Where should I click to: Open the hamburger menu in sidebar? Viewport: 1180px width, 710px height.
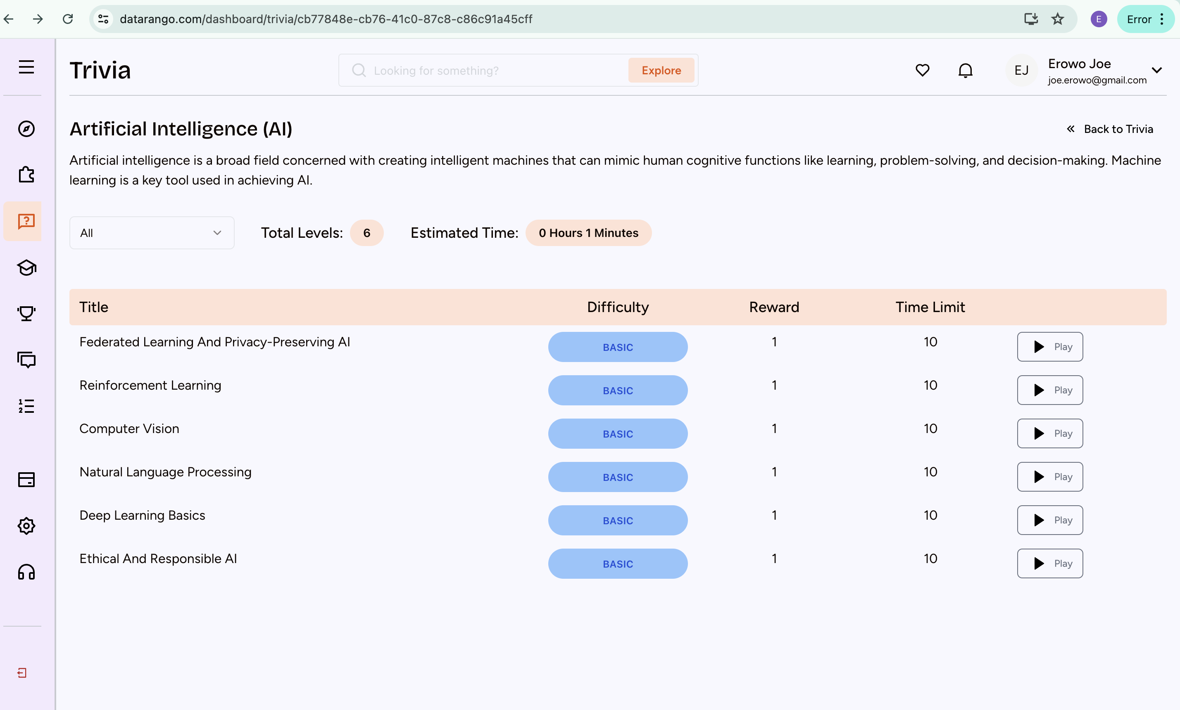tap(26, 67)
